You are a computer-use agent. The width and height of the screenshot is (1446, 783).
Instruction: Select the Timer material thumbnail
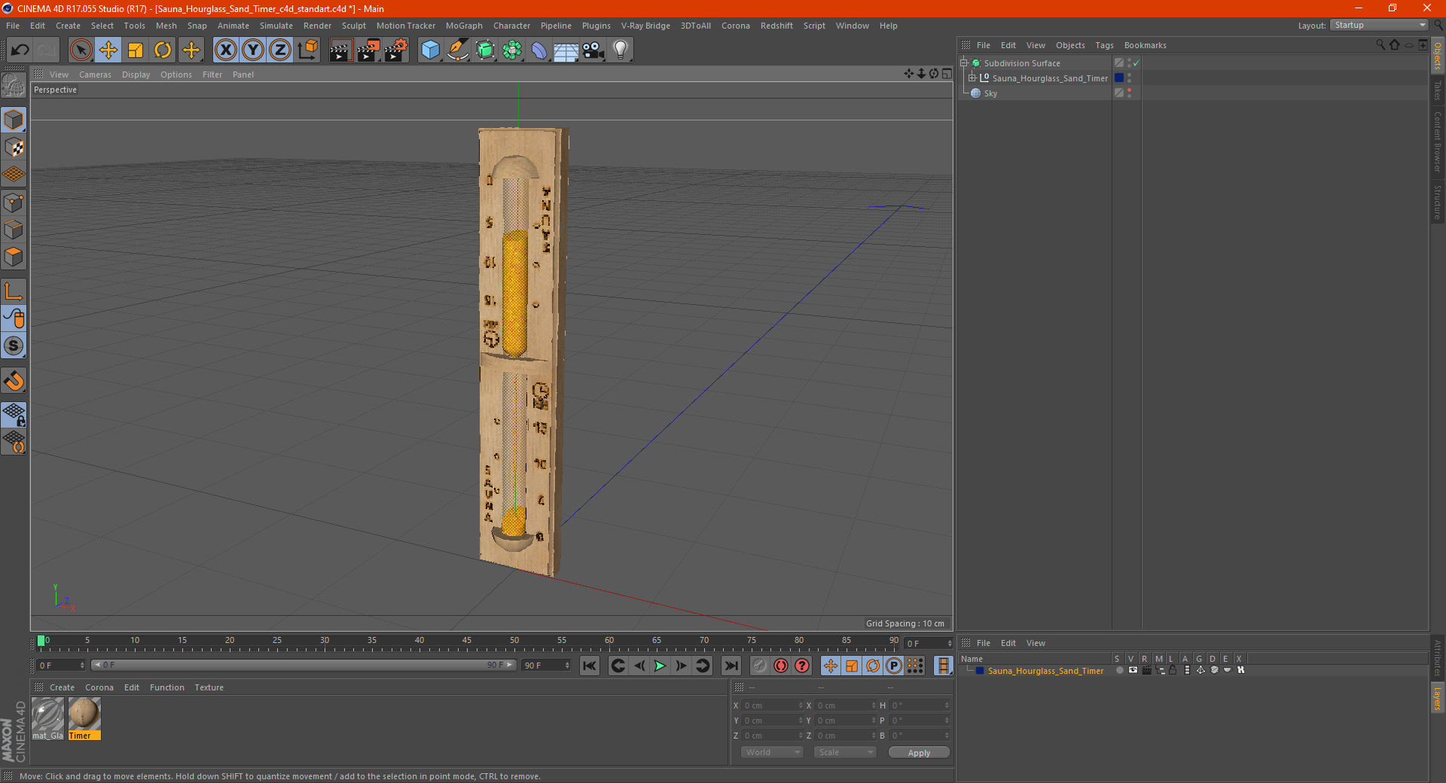pos(84,718)
